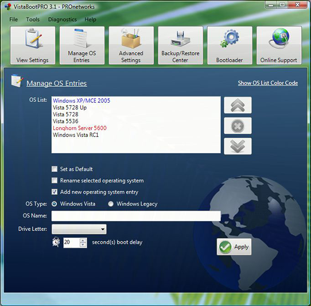Click the VistaBootPRO title bar app icon
The image size is (311, 306).
8,7
